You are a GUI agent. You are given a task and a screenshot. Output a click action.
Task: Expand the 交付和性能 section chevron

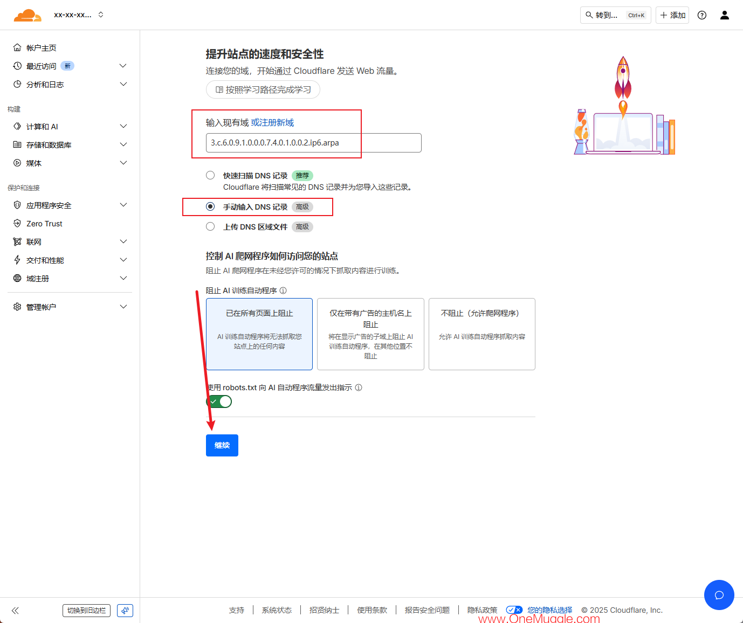point(123,260)
